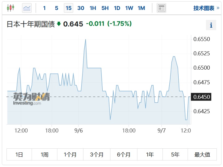Screen dimensions: 223x167
Task: Click the change value -0.011
Action: click(95, 24)
